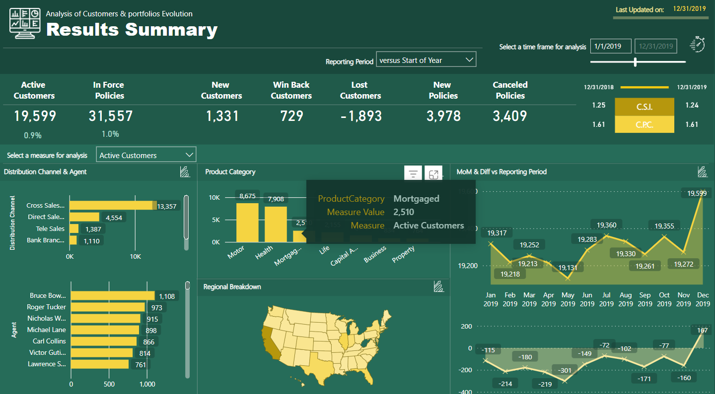Click the Distribution Channel chart scrollbar

point(186,218)
